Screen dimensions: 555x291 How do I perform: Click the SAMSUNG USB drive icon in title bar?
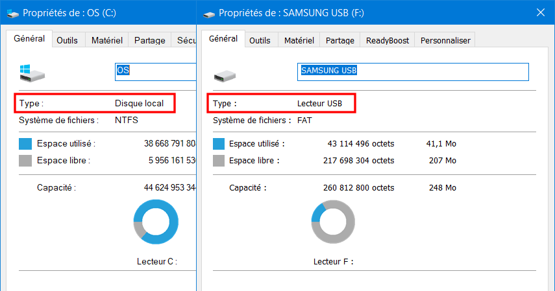click(209, 14)
